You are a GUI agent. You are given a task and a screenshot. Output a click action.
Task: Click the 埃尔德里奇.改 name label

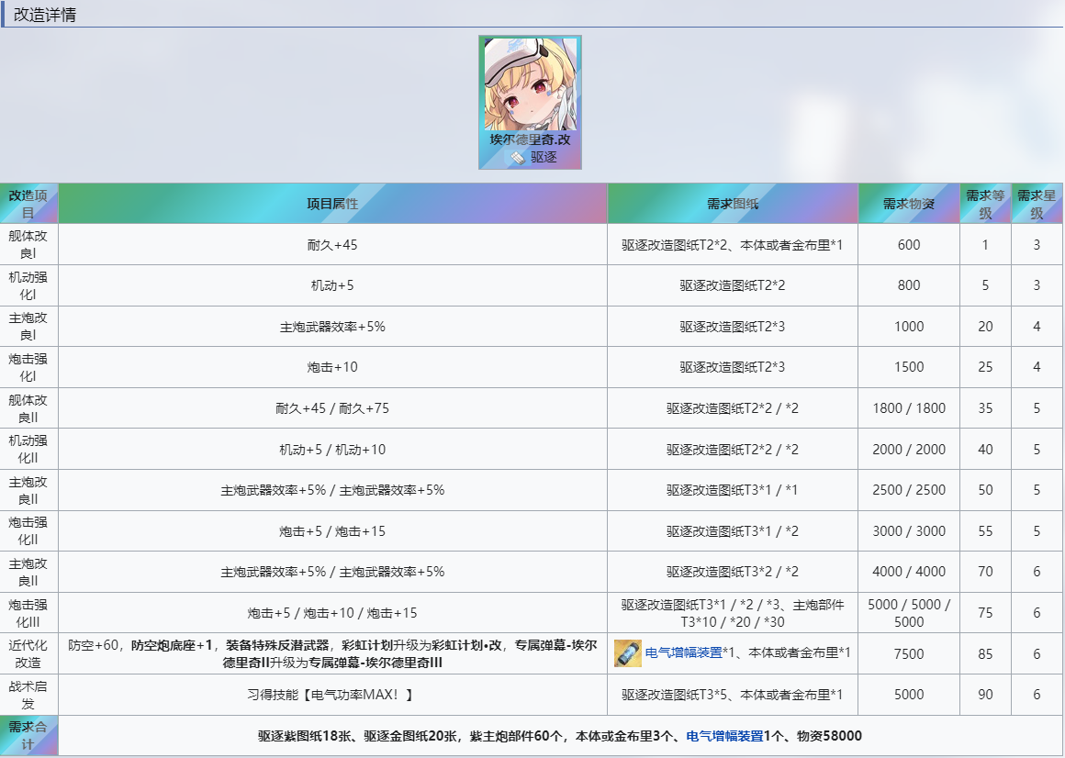(531, 139)
